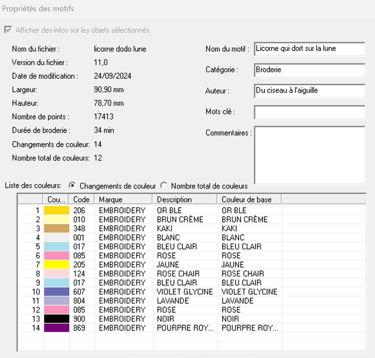The height and width of the screenshot is (358, 375).
Task: Click the 'Auteur' input field
Action: pos(309,91)
